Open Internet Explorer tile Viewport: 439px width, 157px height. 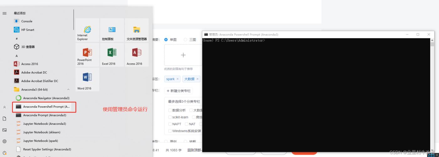pyautogui.click(x=87, y=30)
